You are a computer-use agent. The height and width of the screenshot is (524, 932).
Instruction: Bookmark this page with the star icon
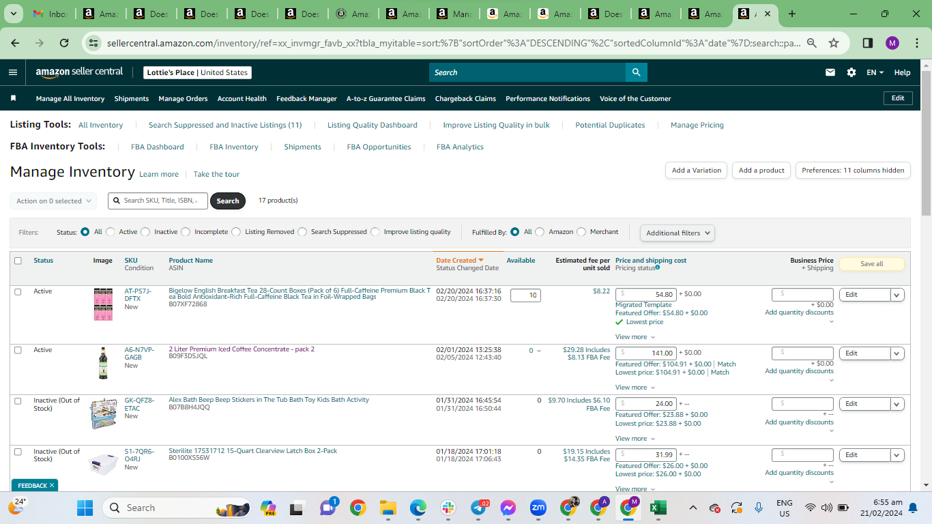click(834, 43)
